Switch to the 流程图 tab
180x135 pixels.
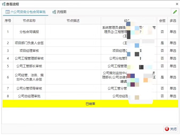[59, 12]
